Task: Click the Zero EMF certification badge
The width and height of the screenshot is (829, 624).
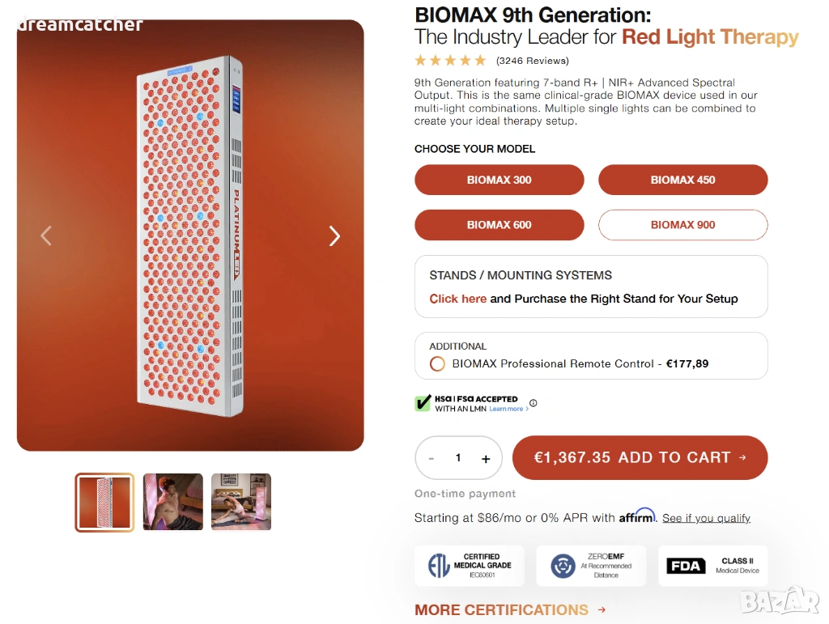Action: pos(591,566)
